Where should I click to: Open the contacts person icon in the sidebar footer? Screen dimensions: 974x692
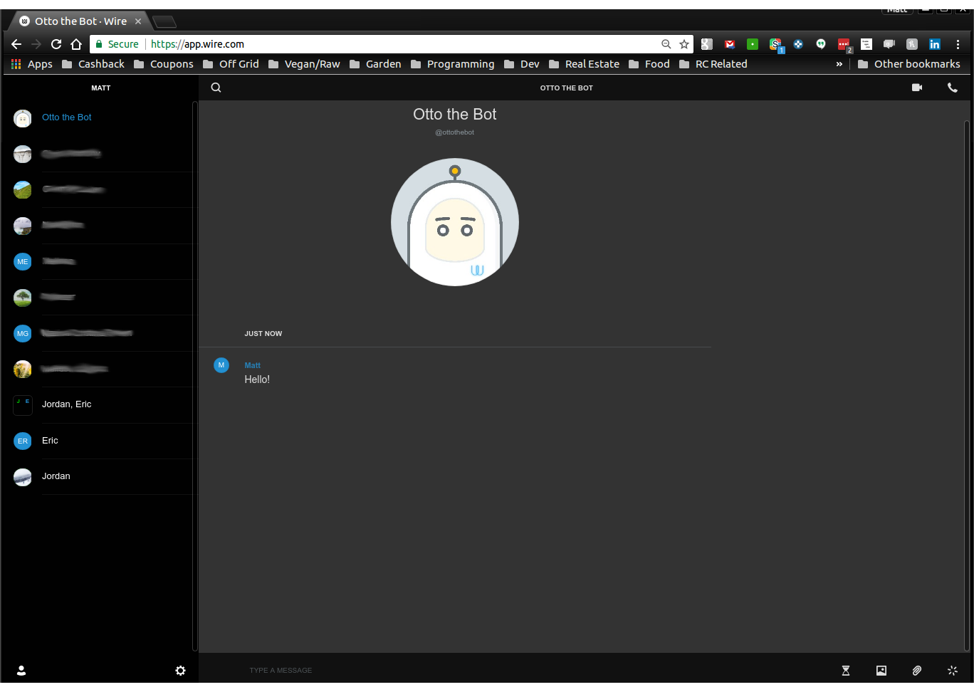(x=21, y=670)
